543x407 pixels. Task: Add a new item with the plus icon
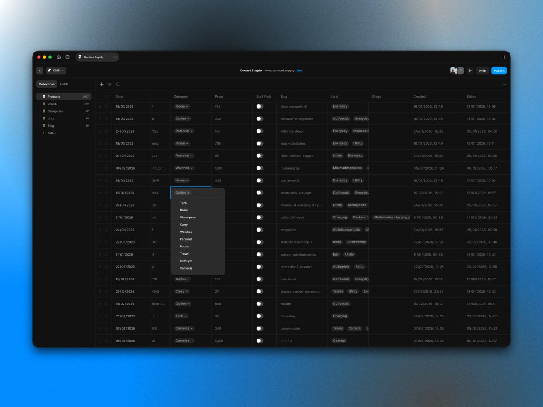[101, 84]
